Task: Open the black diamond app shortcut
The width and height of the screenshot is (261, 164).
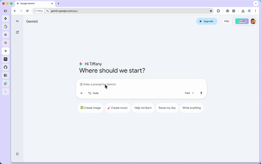Action: click(x=6, y=19)
